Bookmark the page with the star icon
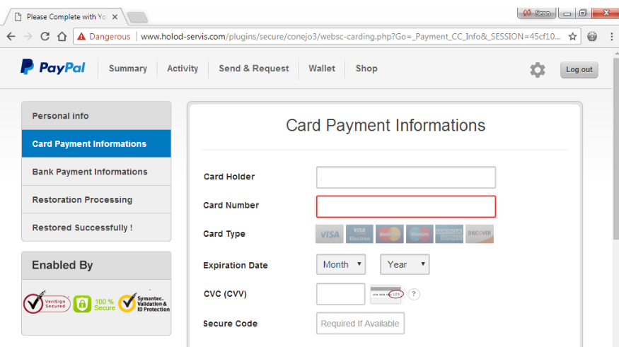This screenshot has height=347, width=619. 572,37
